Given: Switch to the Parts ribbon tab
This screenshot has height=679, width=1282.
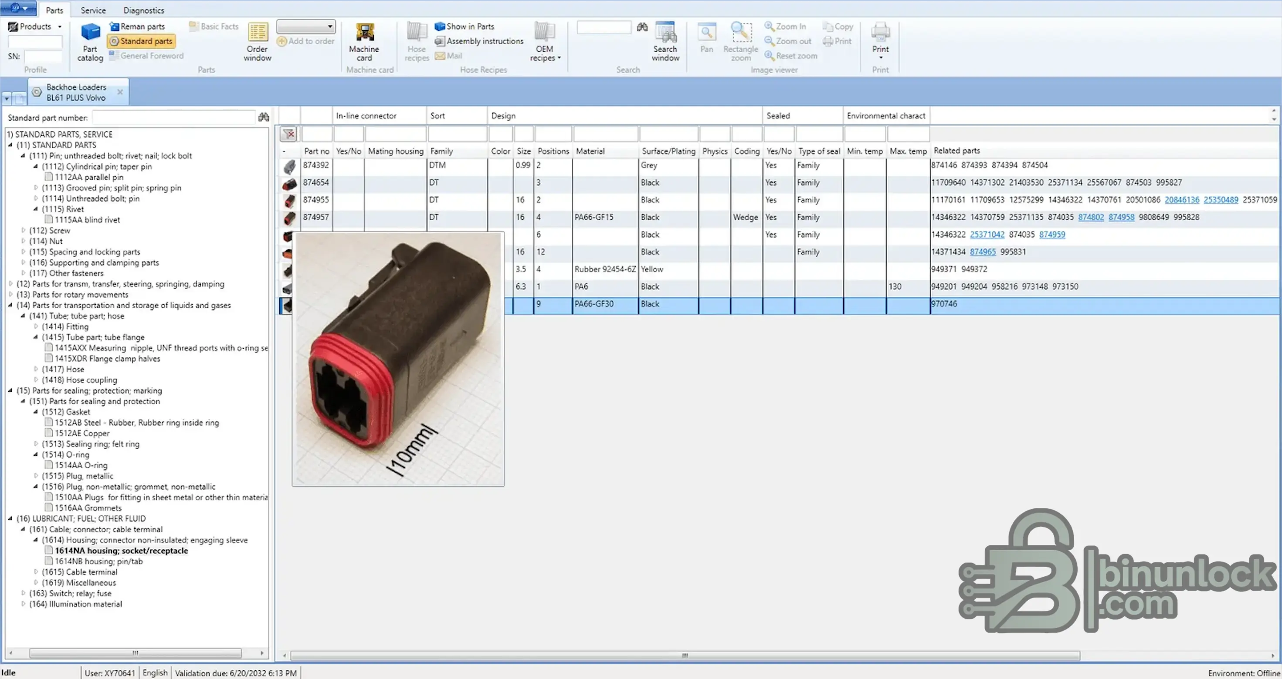Looking at the screenshot, I should (x=54, y=10).
